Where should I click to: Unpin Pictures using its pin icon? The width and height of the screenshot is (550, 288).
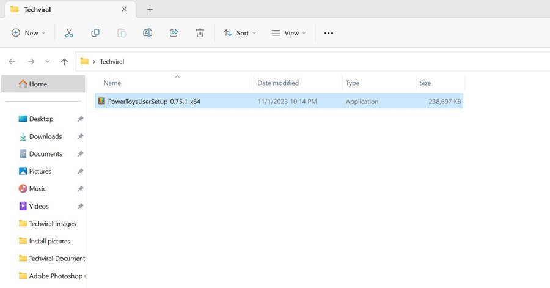pyautogui.click(x=80, y=171)
